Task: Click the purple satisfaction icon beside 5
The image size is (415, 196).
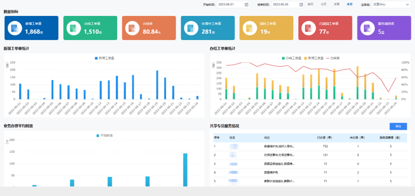Action: pyautogui.click(x=367, y=28)
